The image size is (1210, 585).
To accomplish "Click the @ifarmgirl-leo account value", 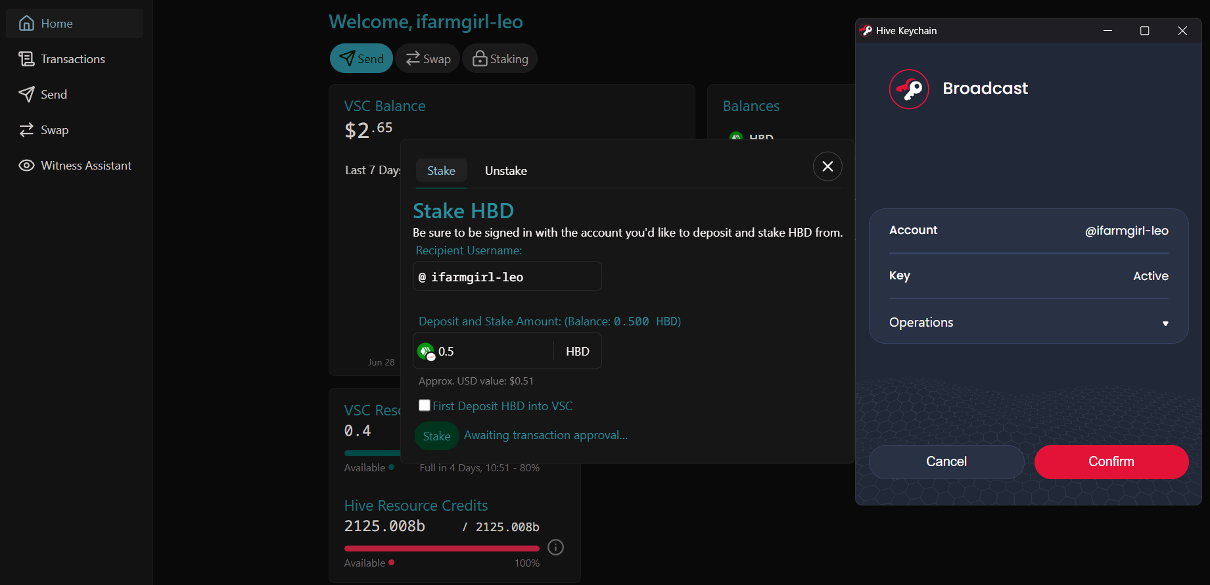I will click(1127, 231).
